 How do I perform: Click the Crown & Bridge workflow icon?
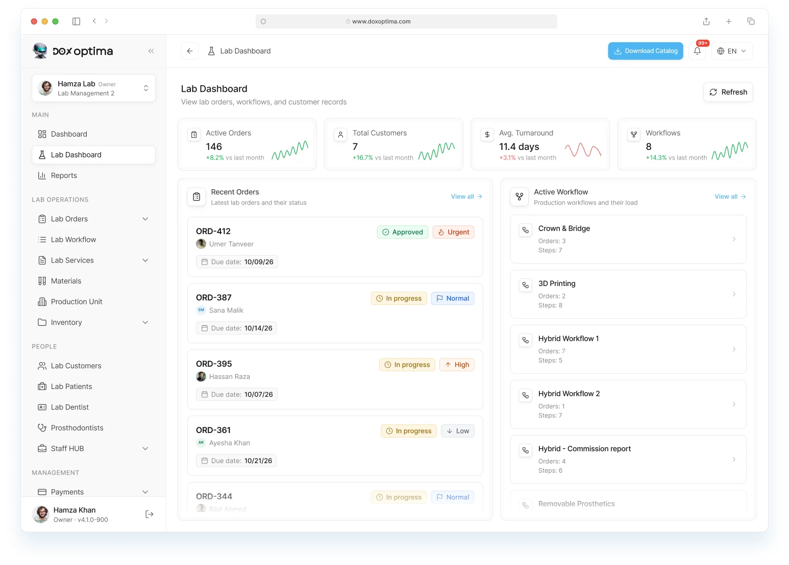[526, 230]
